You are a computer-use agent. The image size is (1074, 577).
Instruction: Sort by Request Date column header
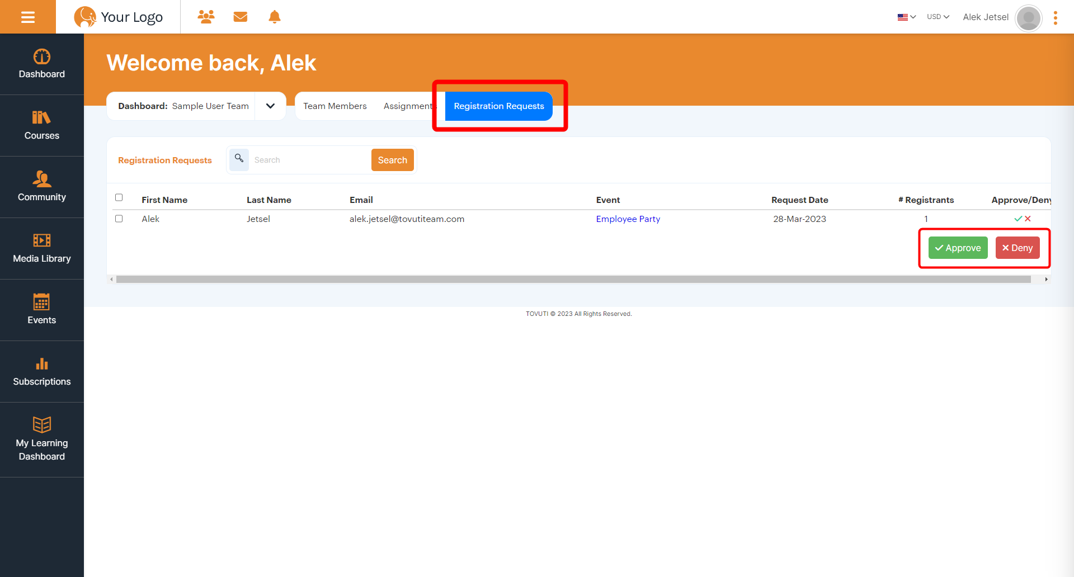point(800,200)
